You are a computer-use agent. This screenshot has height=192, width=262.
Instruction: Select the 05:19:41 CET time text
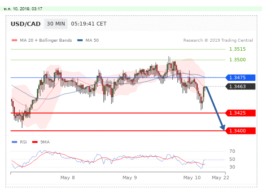89,24
